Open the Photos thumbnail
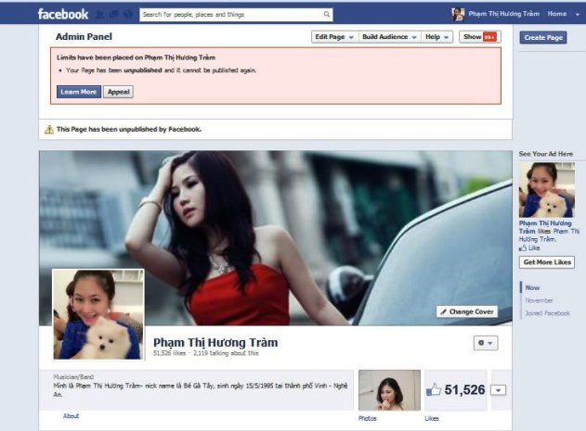Image resolution: width=586 pixels, height=431 pixels. pos(389,390)
